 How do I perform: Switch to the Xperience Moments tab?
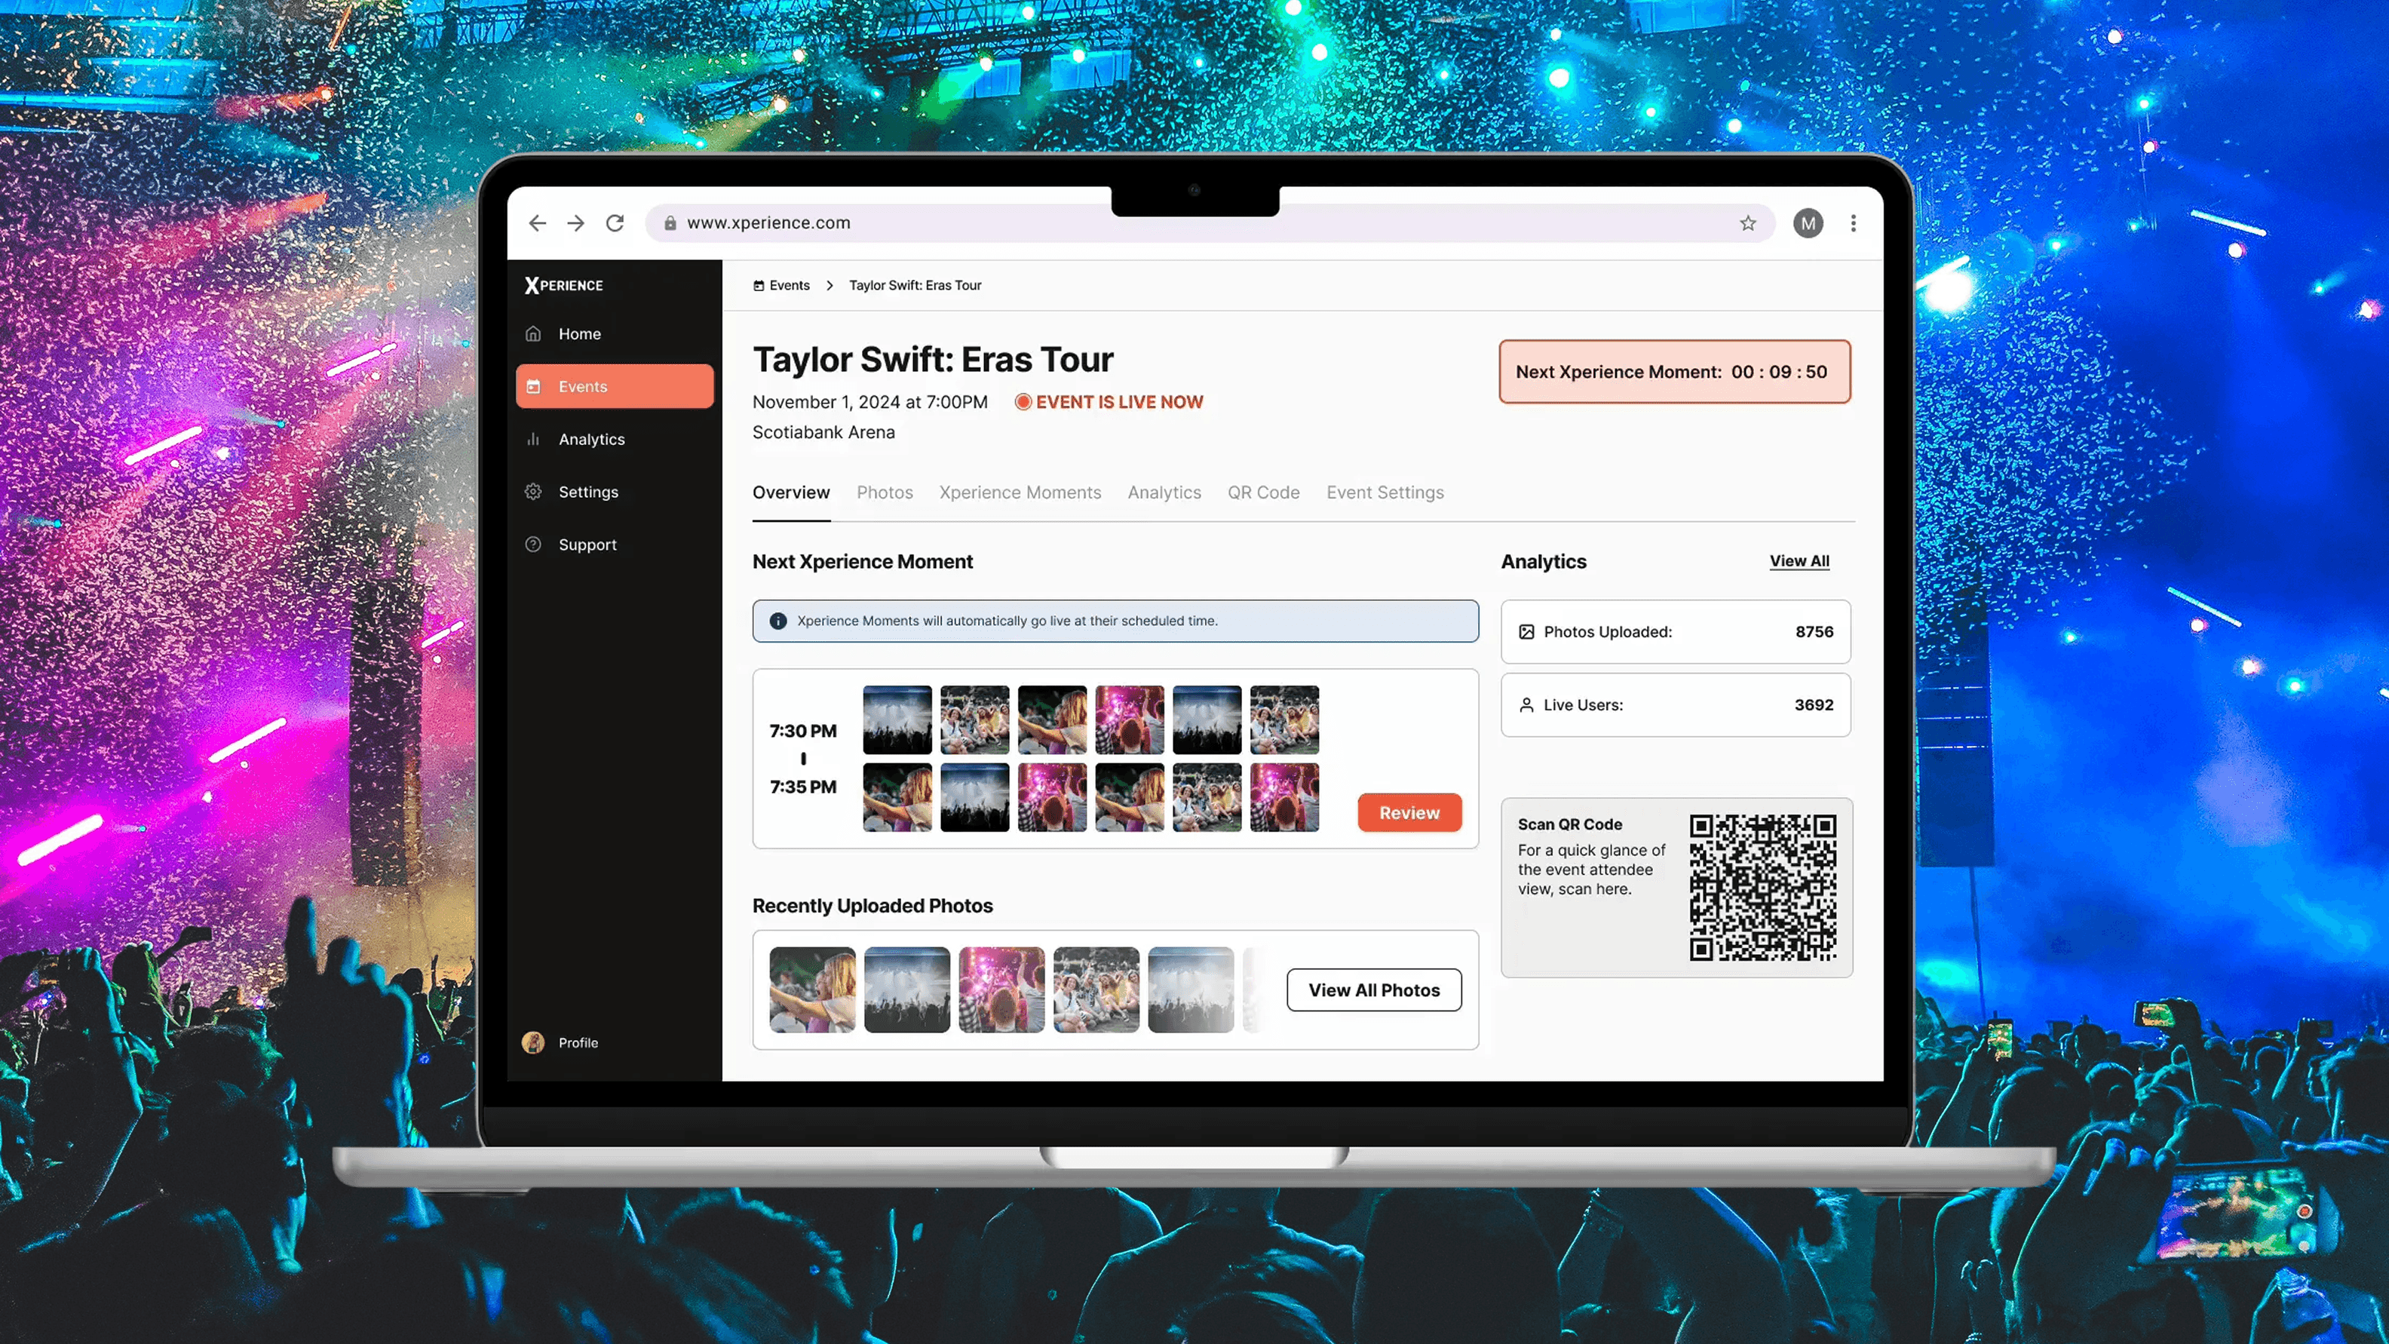tap(1020, 492)
